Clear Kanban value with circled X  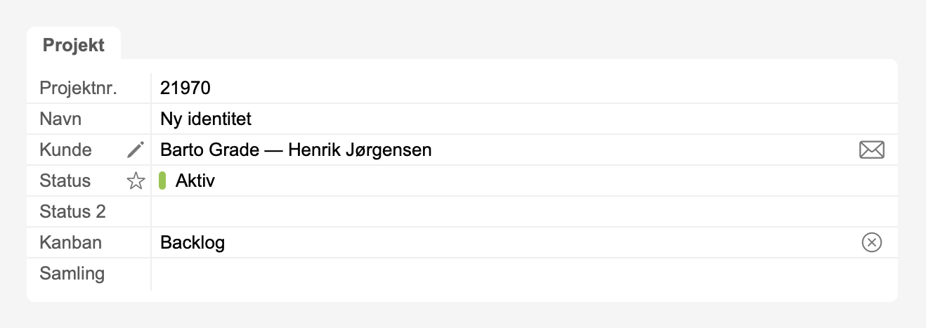point(871,243)
